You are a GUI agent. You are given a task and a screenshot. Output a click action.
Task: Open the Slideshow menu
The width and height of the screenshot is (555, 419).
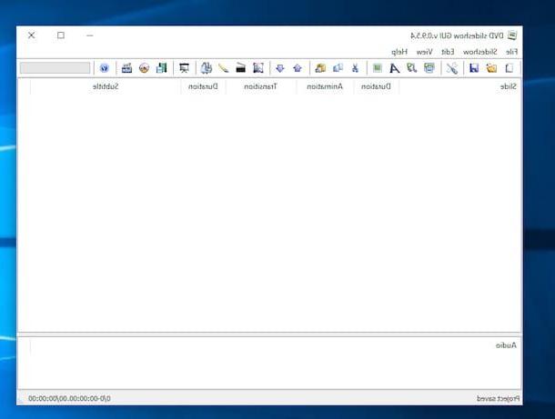point(480,52)
